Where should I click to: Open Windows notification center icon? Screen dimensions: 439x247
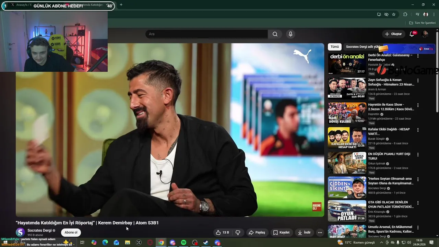(x=431, y=243)
